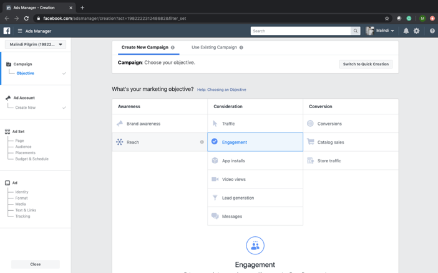Click the Close button in sidebar
This screenshot has height=273, width=438.
point(36,264)
